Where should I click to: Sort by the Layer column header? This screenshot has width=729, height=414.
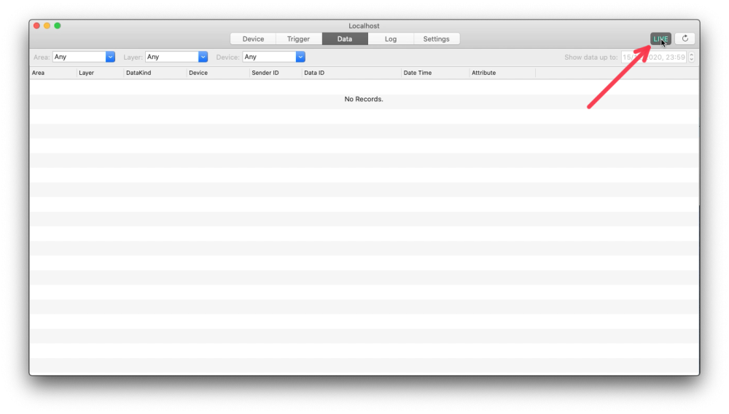(100, 73)
